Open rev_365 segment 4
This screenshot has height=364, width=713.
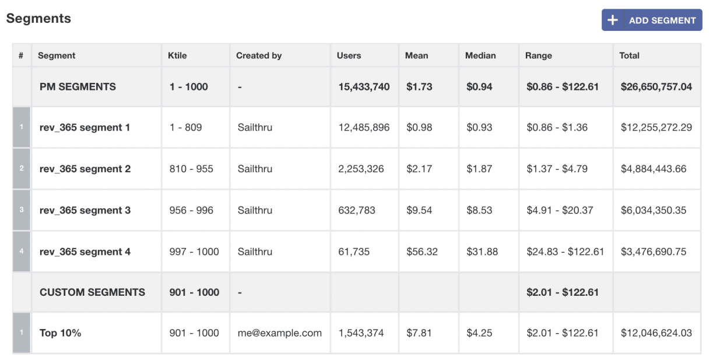(x=85, y=251)
